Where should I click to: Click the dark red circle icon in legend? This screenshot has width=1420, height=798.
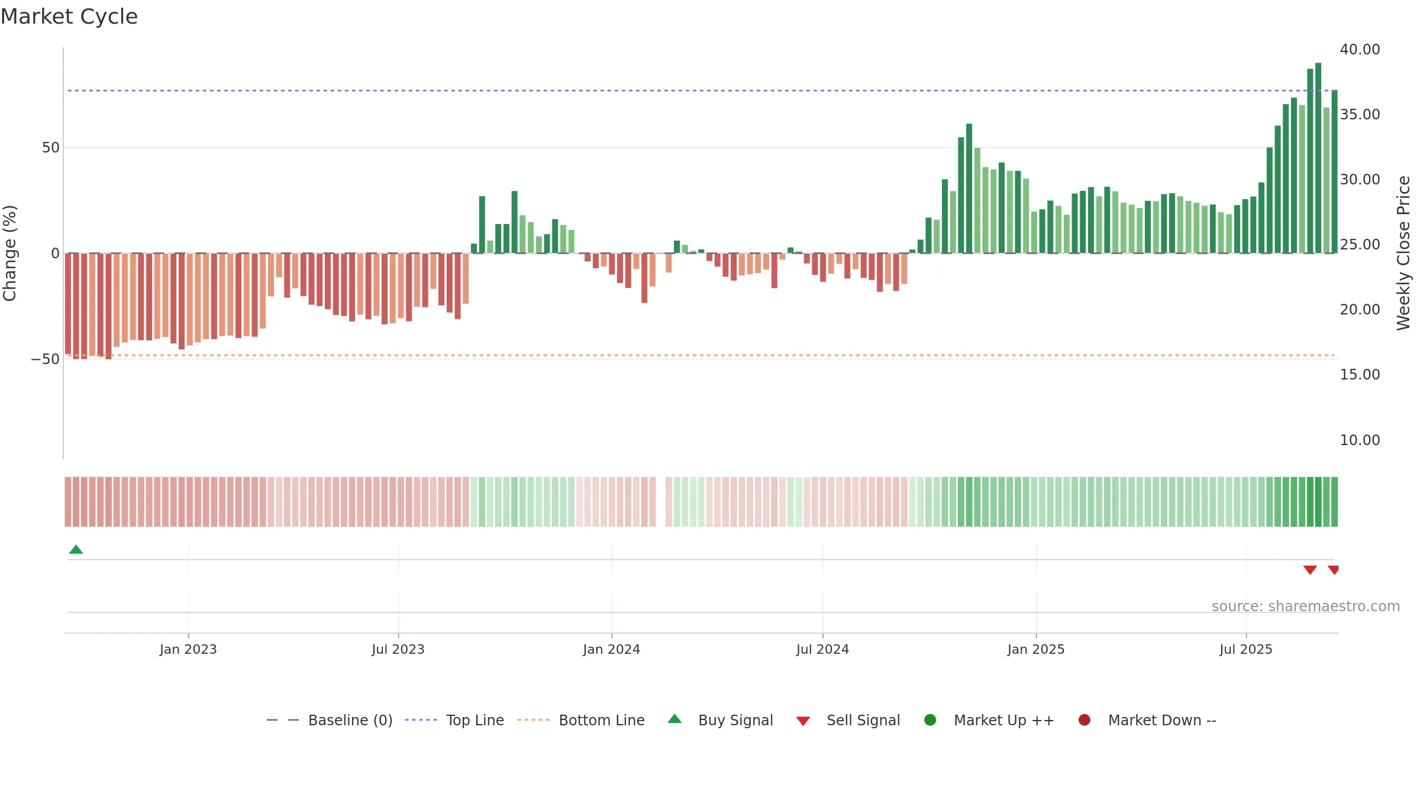click(x=1085, y=720)
